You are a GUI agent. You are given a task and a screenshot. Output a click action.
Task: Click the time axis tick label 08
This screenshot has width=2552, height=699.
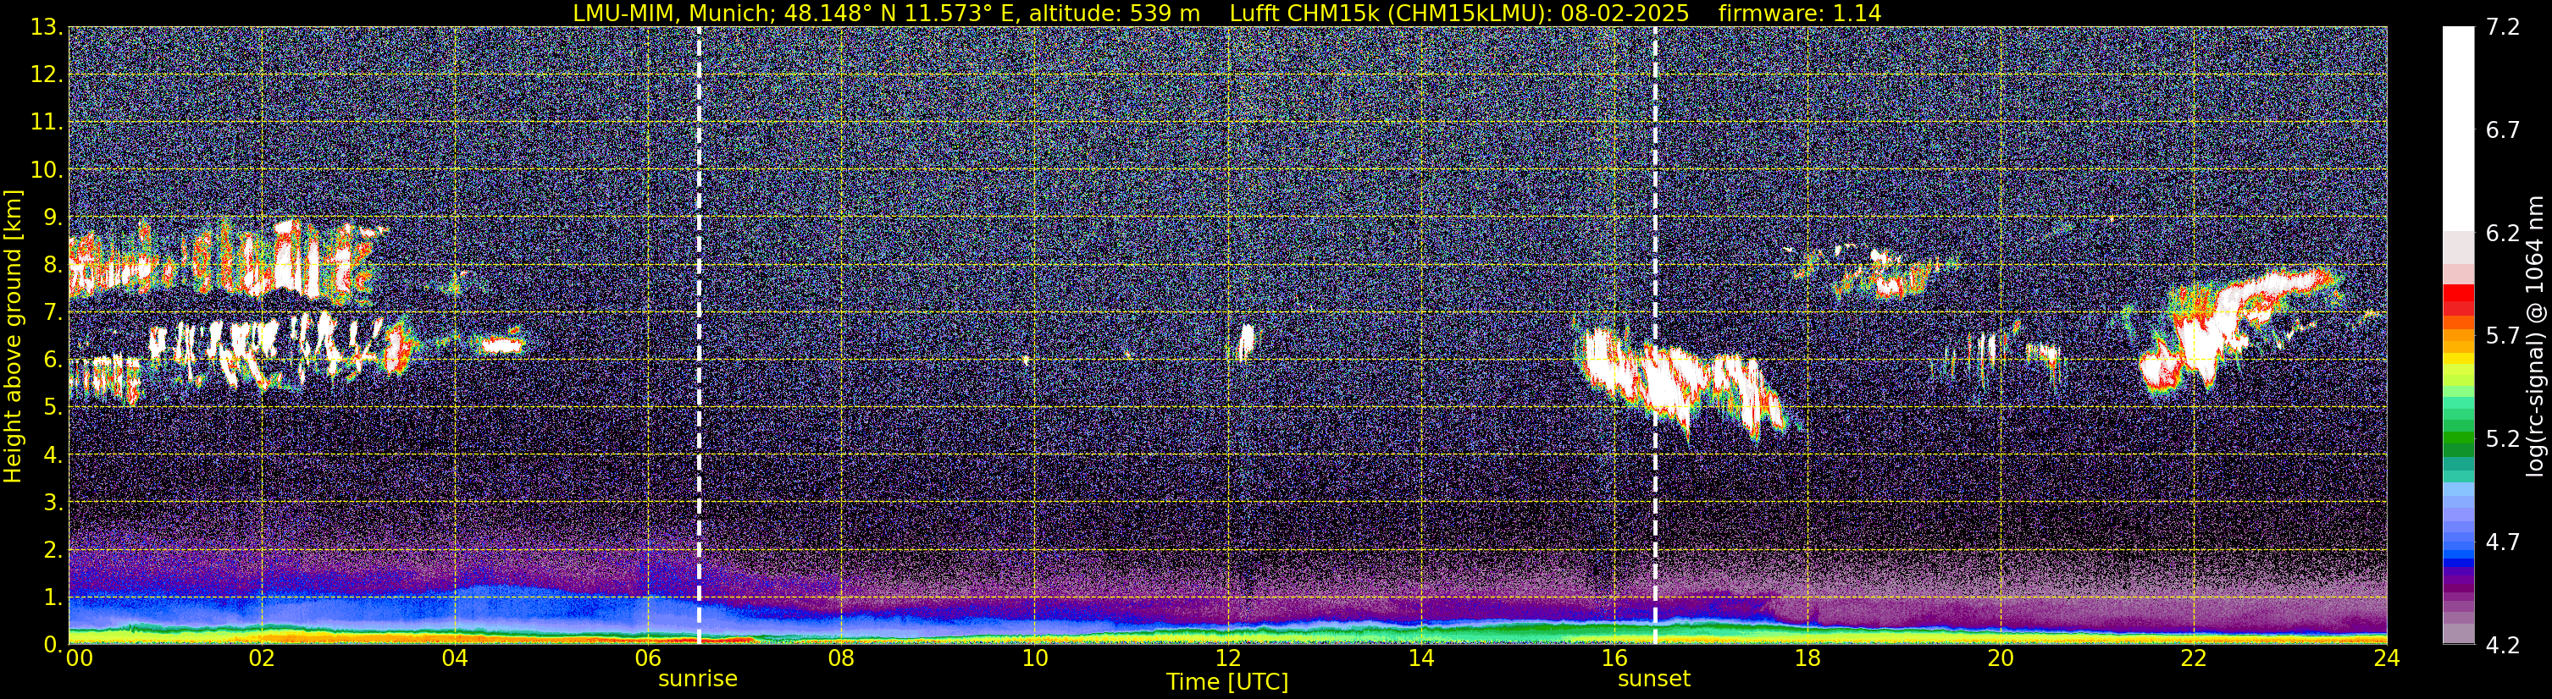coord(841,658)
